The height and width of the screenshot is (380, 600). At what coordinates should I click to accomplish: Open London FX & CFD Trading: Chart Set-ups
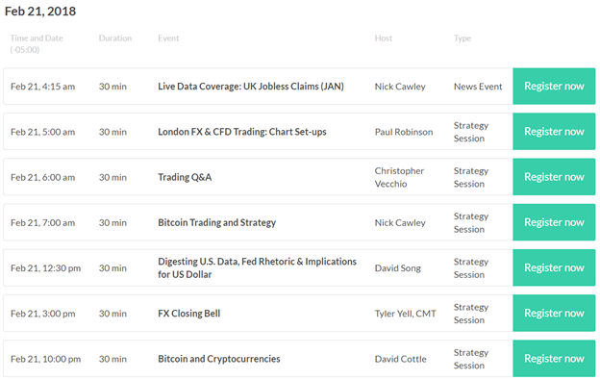point(242,132)
